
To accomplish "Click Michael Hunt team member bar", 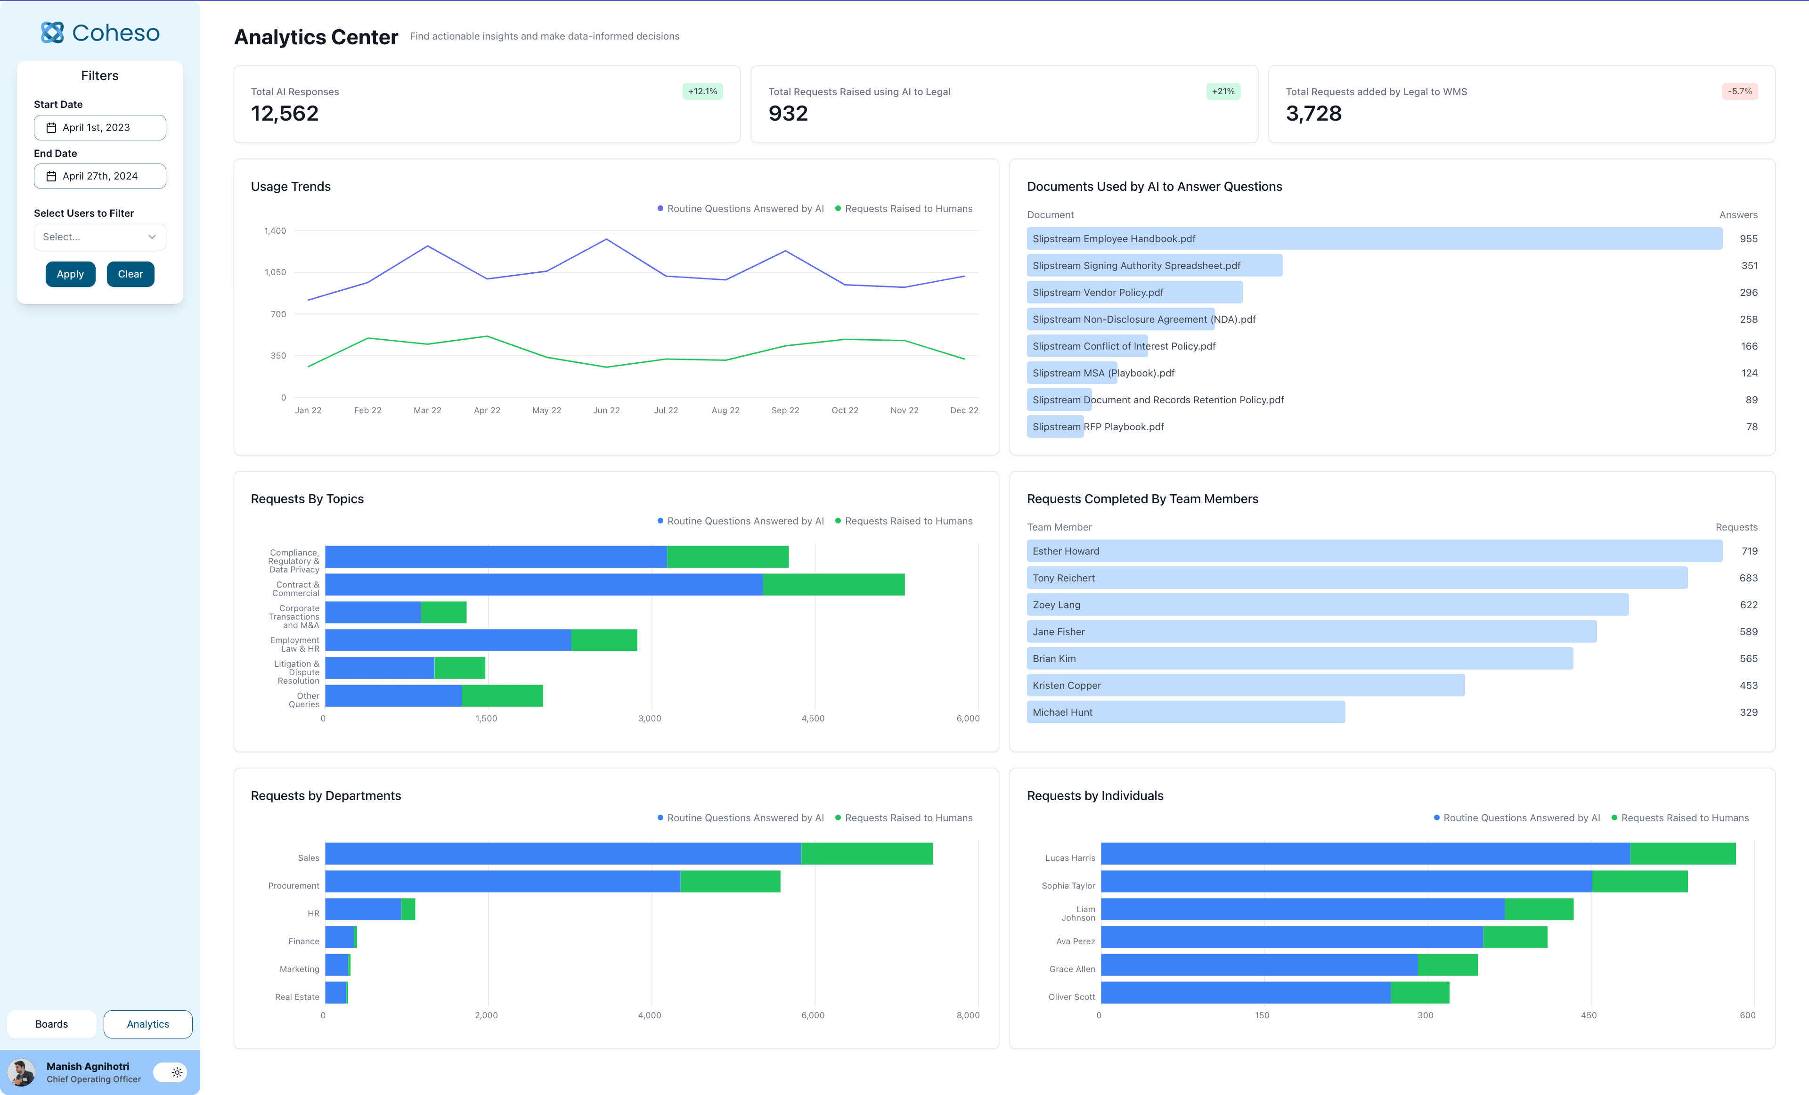I will 1186,712.
